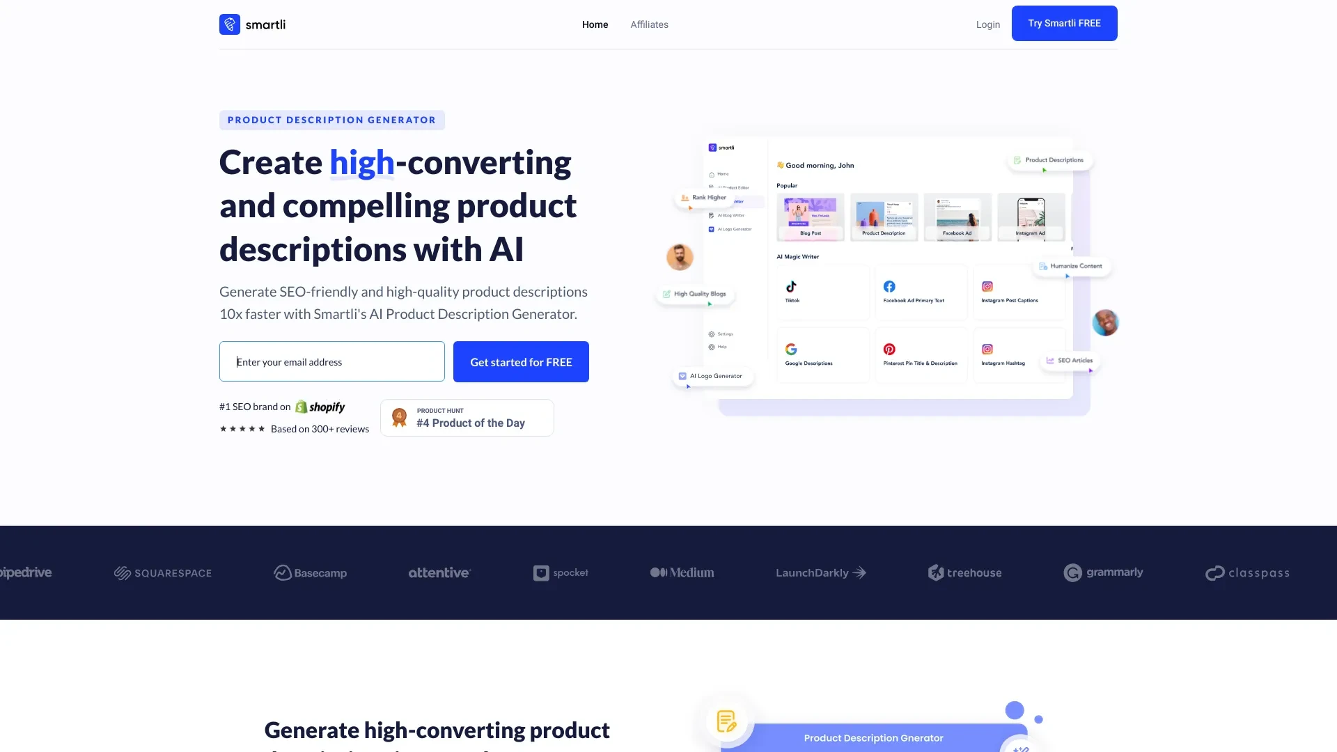Screen dimensions: 1337x752
Task: Click the Facebook Ad template icon
Action: [x=957, y=216]
